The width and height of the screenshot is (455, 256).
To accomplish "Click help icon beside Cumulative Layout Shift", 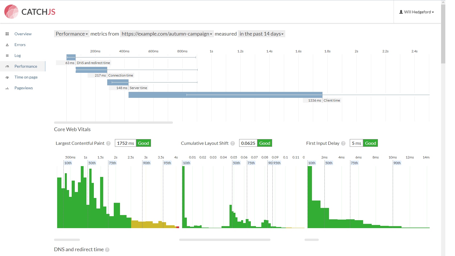I will 233,143.
